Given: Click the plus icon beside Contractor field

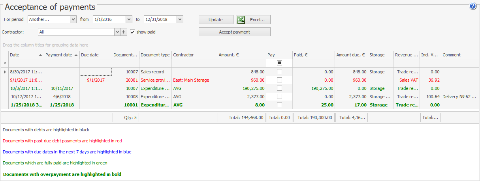Looking at the screenshot, I should [x=124, y=32].
